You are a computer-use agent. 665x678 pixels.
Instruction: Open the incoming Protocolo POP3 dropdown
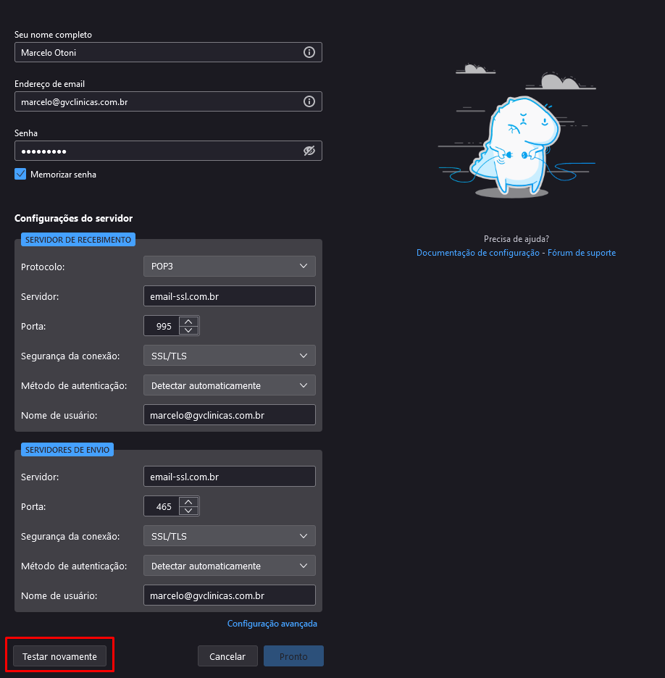tap(229, 267)
